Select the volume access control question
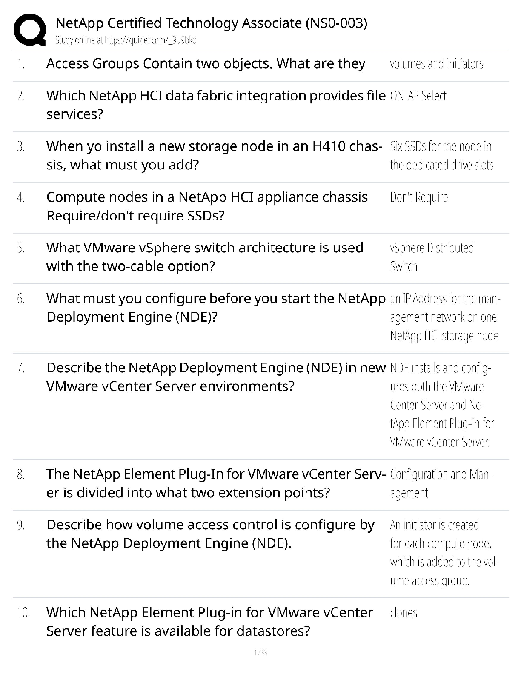 pyautogui.click(x=210, y=534)
